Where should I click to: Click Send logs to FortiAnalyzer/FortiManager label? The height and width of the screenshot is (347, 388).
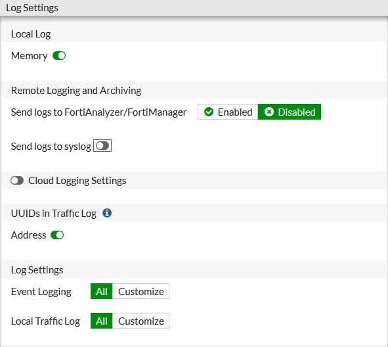(x=98, y=112)
